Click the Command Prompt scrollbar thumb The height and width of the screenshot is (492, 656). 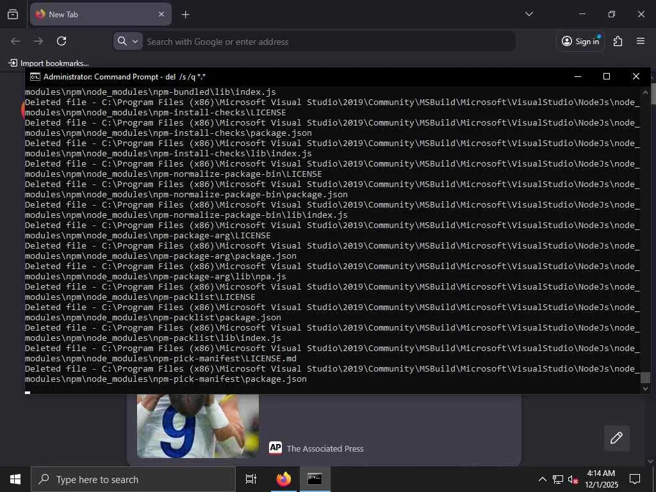[x=645, y=377]
